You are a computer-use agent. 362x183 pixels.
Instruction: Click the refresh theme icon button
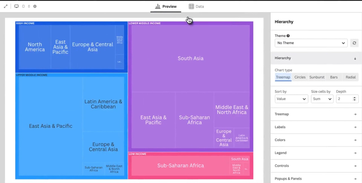[x=355, y=43]
